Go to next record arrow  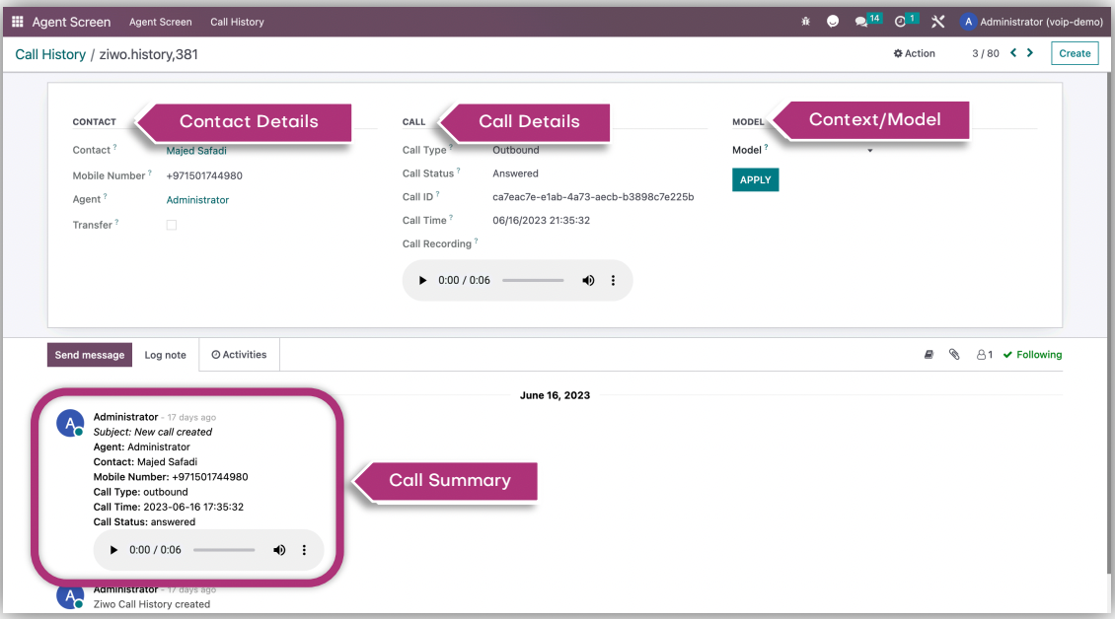coord(1030,52)
